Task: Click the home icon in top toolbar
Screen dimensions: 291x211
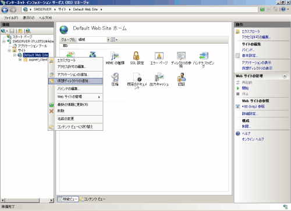Action: (275, 9)
